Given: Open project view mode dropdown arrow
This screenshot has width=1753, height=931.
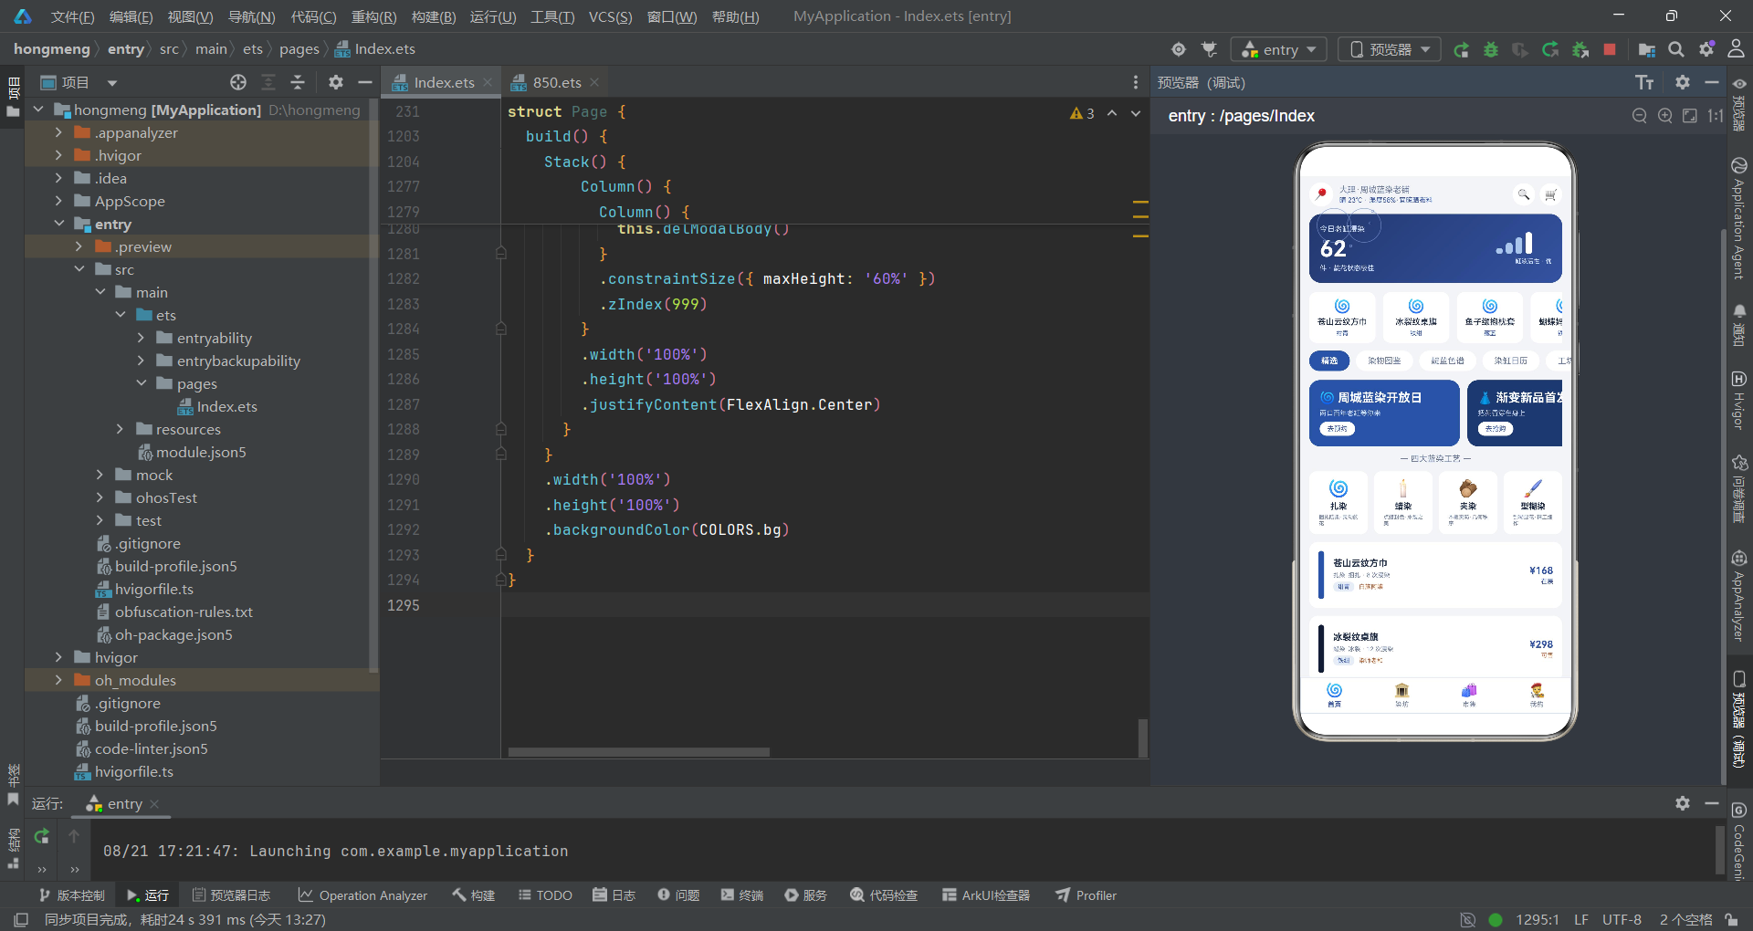Looking at the screenshot, I should coord(112,83).
